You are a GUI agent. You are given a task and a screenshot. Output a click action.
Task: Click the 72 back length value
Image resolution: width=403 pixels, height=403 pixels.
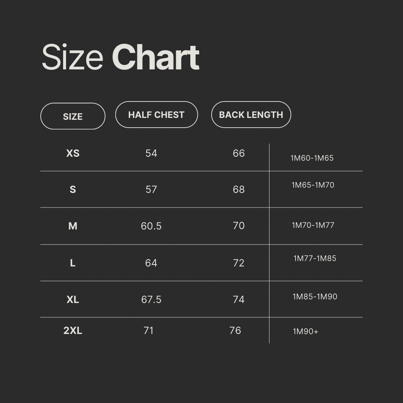(238, 263)
